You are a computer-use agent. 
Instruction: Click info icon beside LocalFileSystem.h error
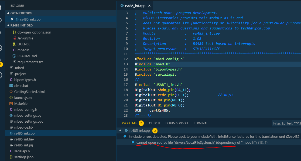pyautogui.click(x=133, y=142)
